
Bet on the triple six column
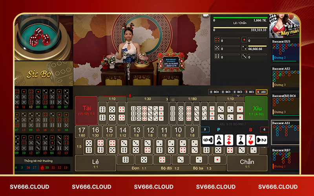coord(173,113)
